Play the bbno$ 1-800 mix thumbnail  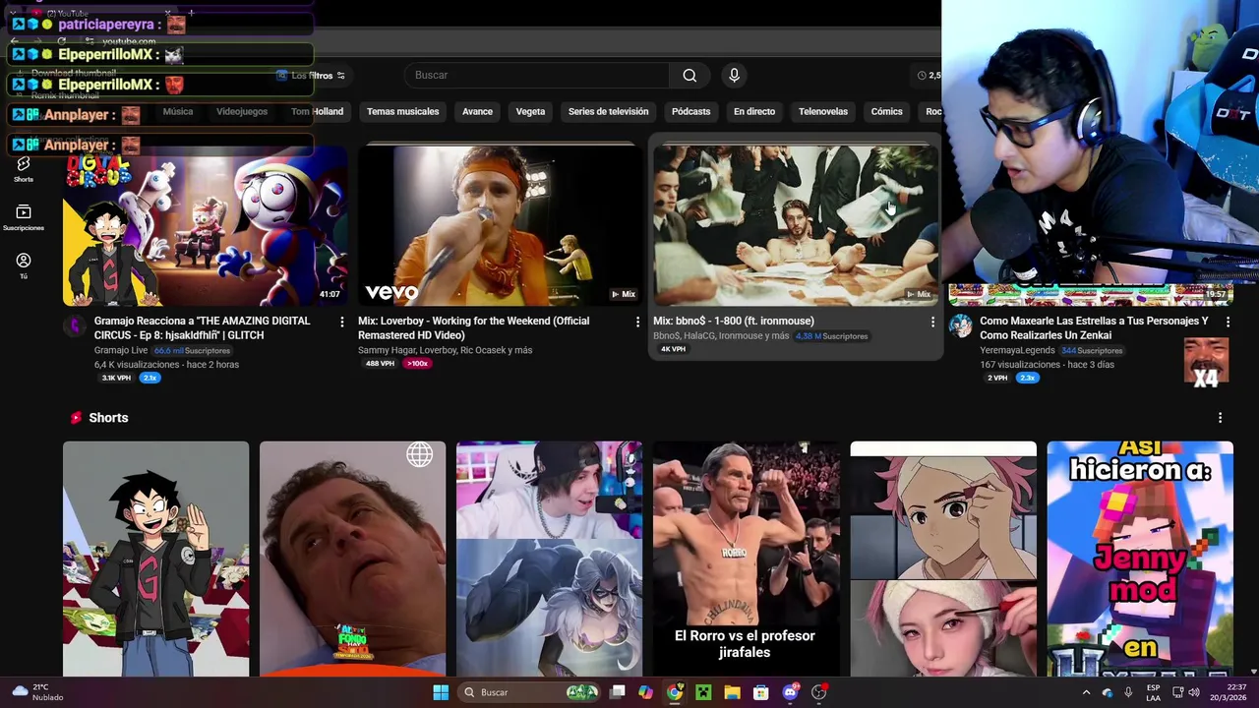(795, 225)
